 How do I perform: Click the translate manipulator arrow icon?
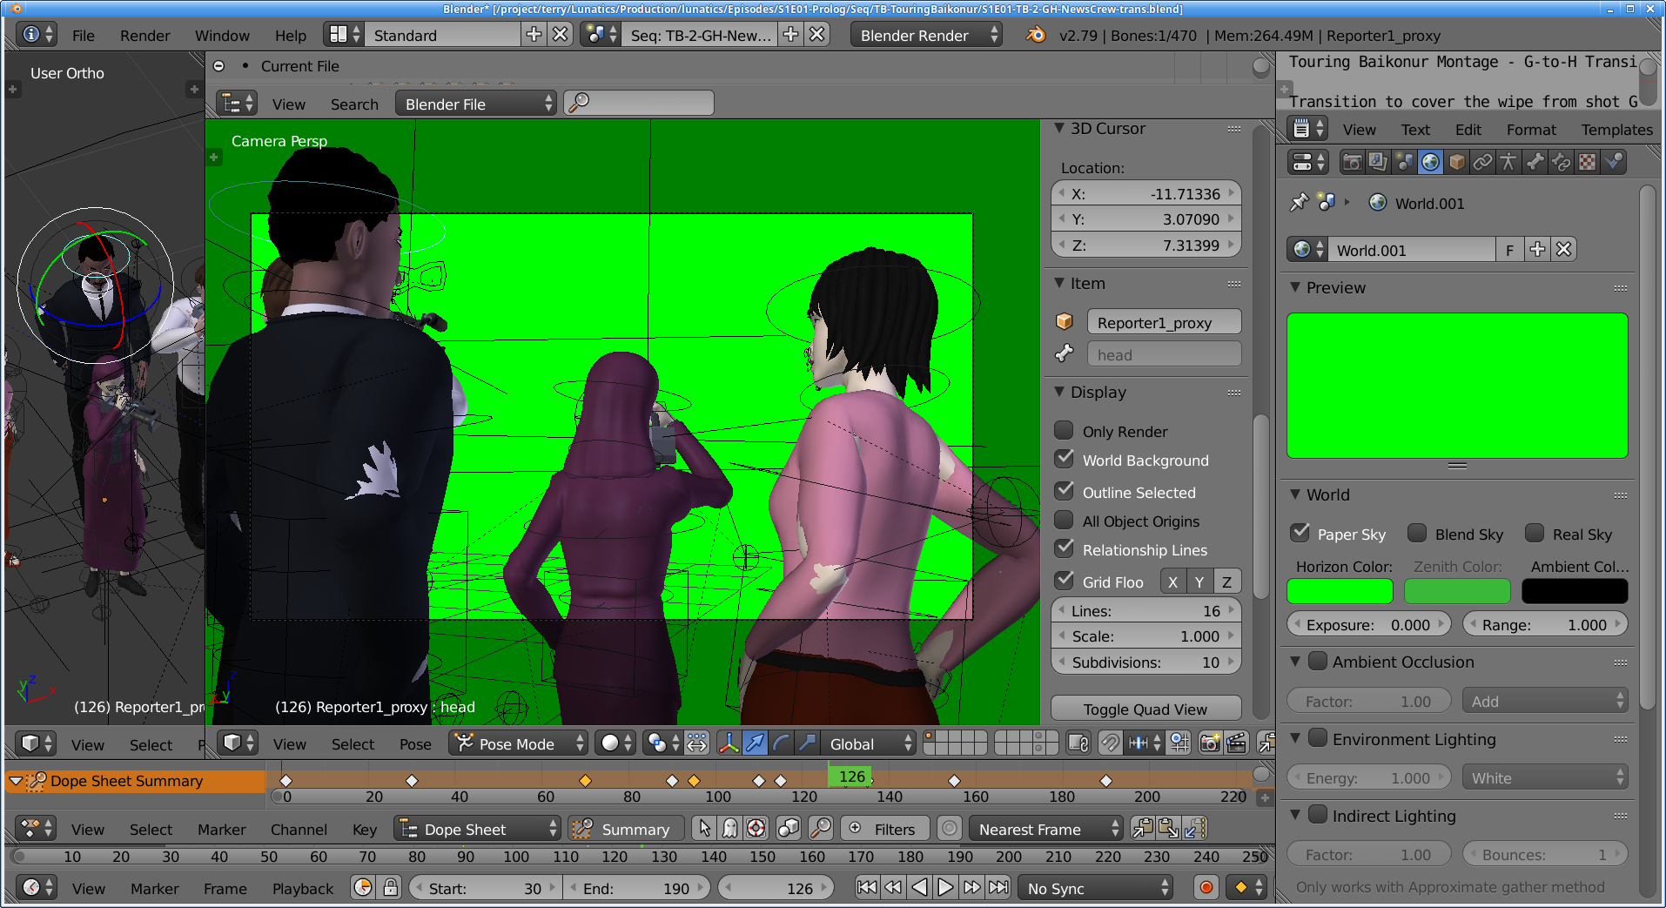click(x=755, y=743)
